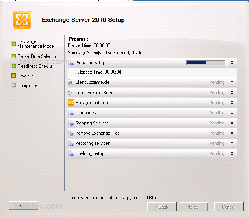Image resolution: width=249 pixels, height=218 pixels.
Task: Click the Preparing Setup row icon
Action: pos(71,63)
